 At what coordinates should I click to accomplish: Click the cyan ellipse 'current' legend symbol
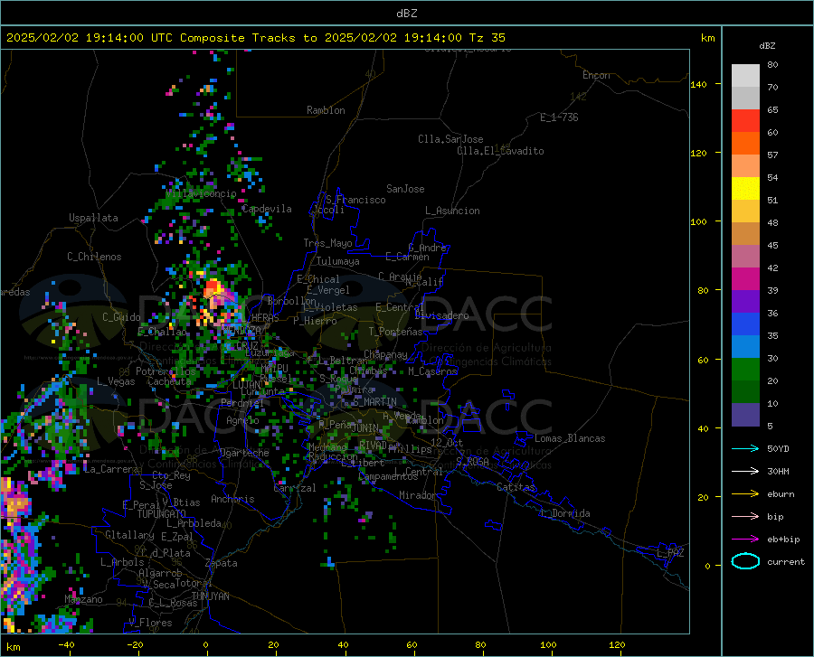(x=745, y=561)
